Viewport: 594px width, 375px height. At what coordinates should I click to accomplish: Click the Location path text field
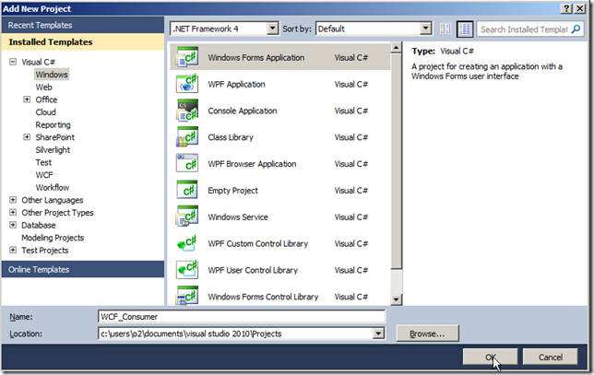(x=235, y=334)
